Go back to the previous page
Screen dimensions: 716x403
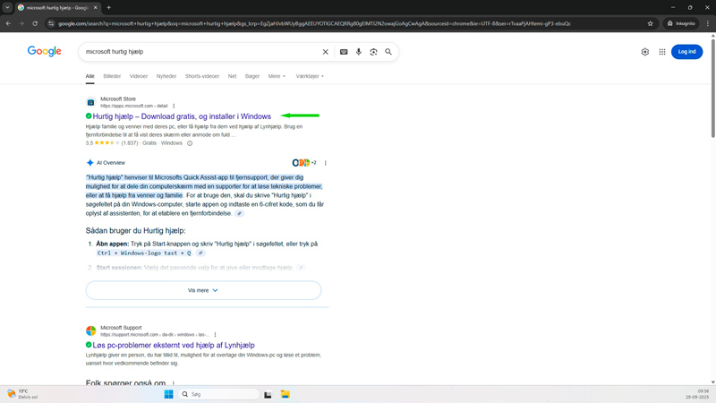(x=8, y=23)
